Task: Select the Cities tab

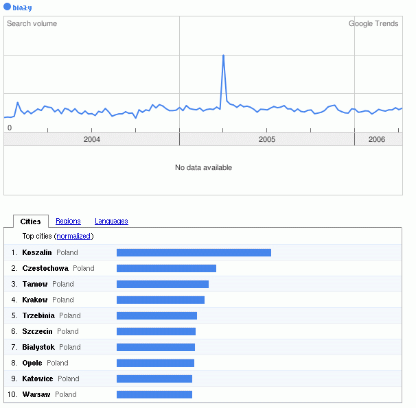Action: [x=31, y=221]
